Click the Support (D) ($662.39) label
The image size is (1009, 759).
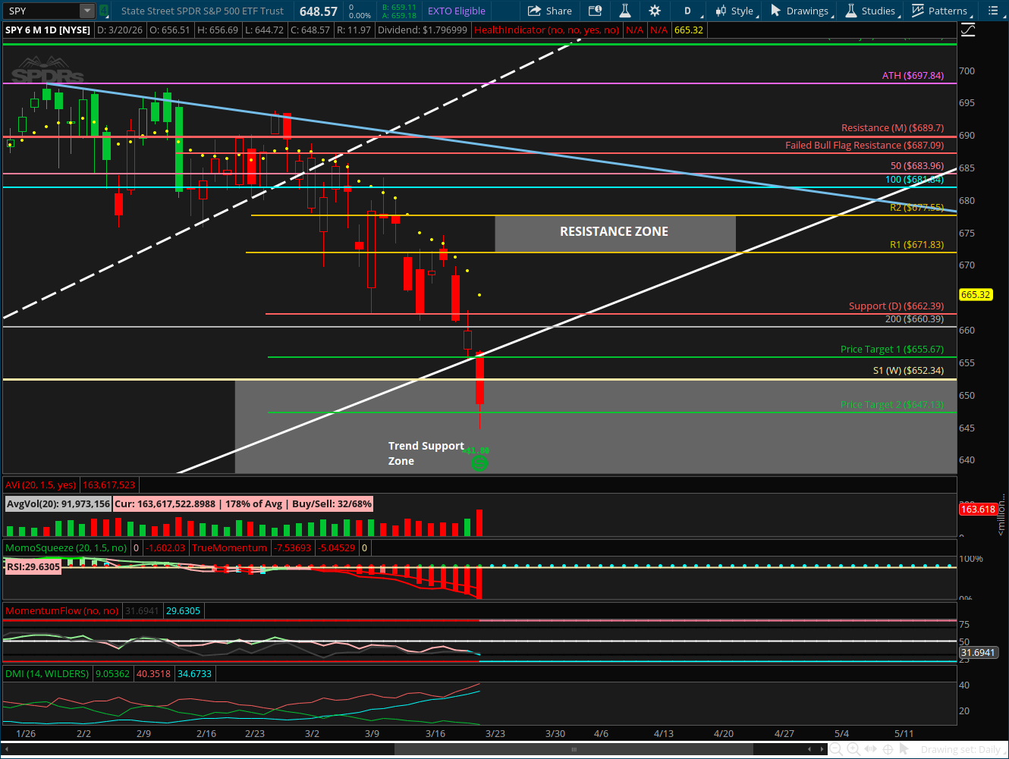tap(896, 306)
